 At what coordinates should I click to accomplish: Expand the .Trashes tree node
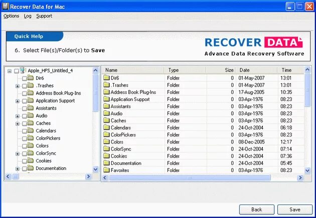tap(18, 86)
